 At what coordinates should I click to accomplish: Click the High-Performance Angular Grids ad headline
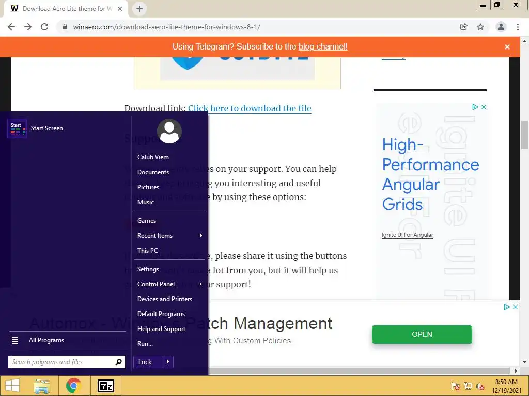tap(430, 174)
